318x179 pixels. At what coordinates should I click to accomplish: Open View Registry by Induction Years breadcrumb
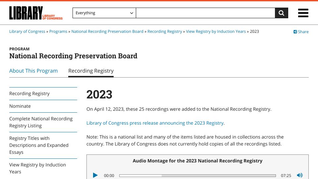(216, 31)
